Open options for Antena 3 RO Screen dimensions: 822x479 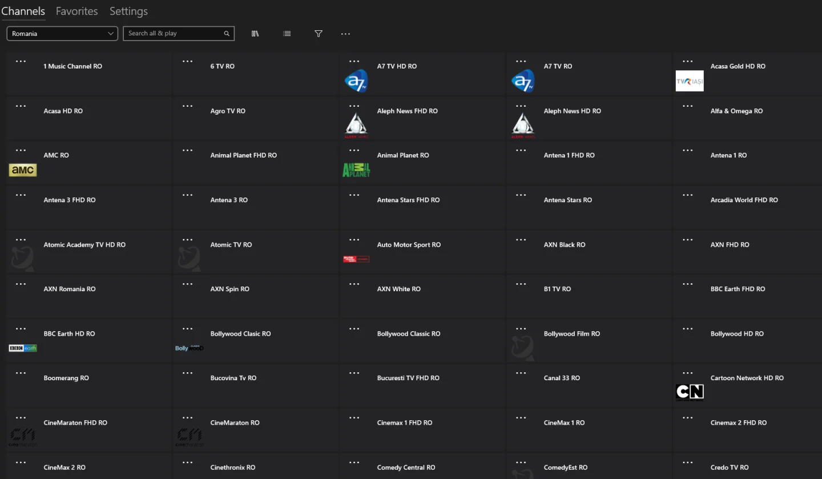tap(187, 195)
